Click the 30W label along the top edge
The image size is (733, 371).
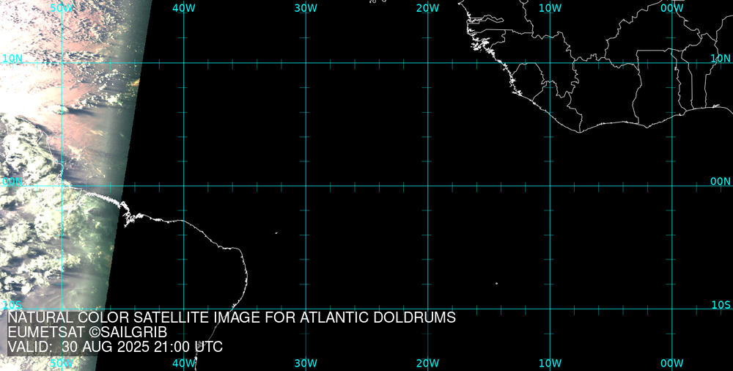click(306, 8)
